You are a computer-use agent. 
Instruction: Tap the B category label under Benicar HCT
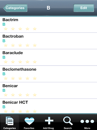click(x=4, y=107)
